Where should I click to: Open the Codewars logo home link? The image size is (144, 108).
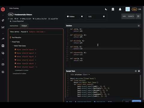[x=3, y=9]
